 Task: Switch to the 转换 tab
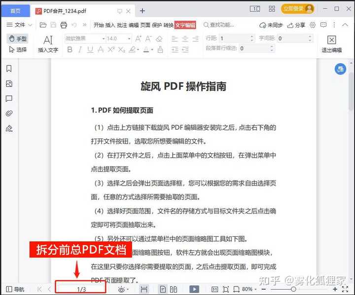pos(169,25)
